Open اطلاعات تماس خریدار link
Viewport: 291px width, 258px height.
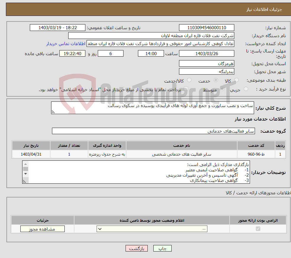click(x=66, y=44)
